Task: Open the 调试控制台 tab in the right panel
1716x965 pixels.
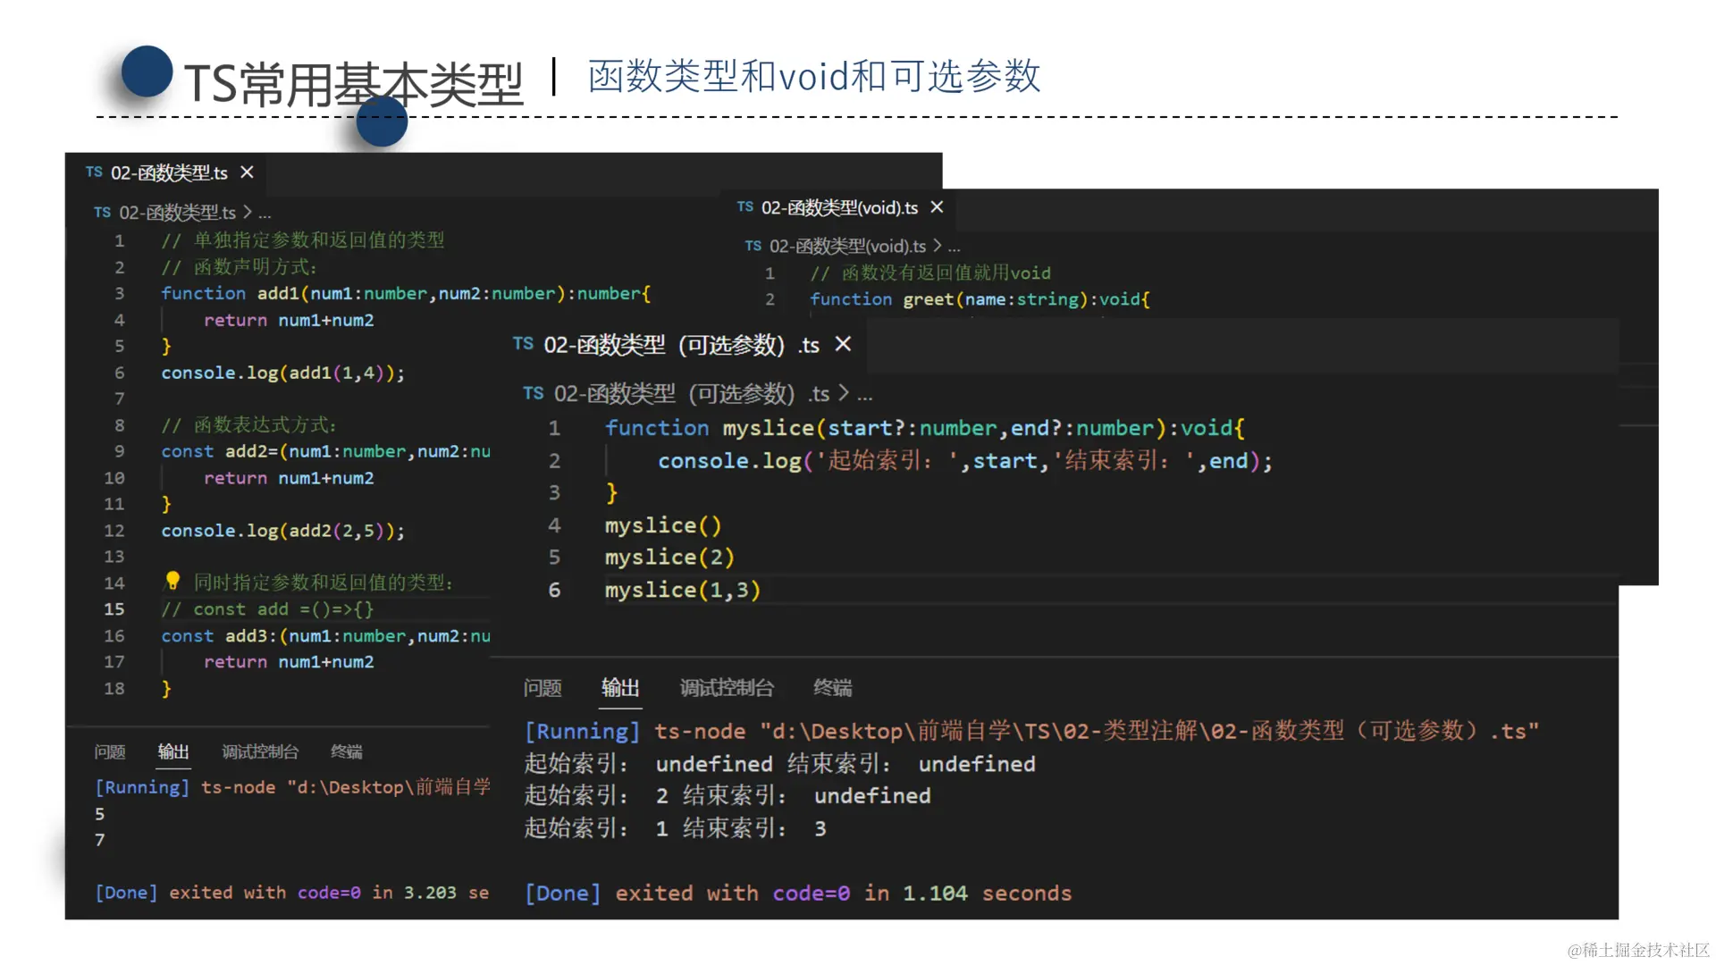Action: pos(727,688)
